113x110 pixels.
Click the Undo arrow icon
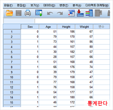coord(50,13)
